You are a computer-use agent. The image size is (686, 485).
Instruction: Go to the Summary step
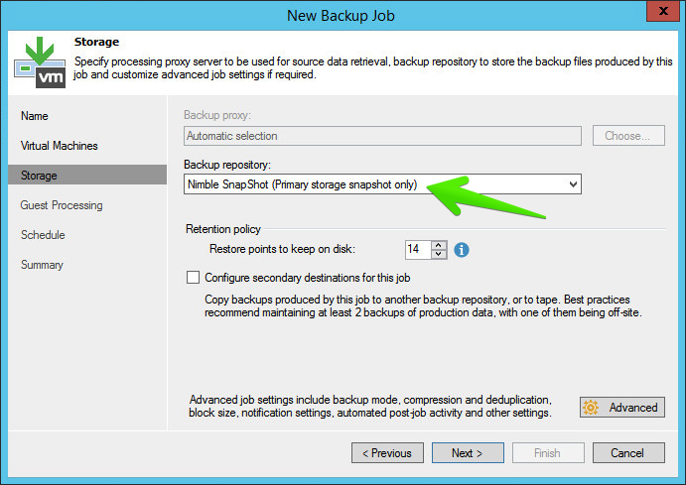(x=42, y=265)
